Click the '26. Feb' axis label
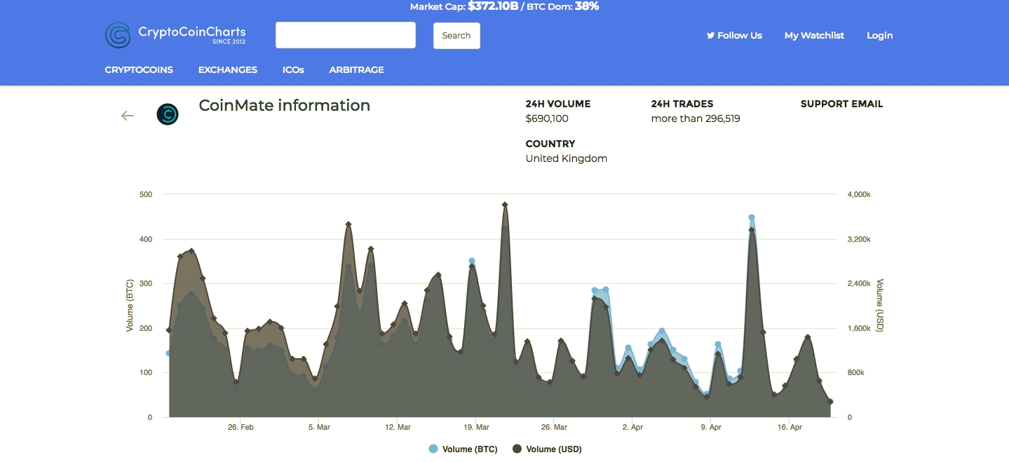 point(241,427)
